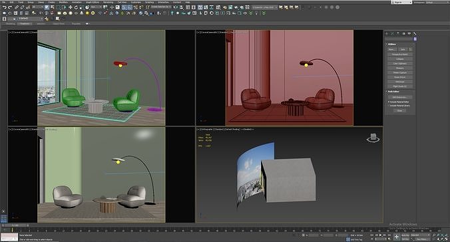Open the Motion tab in command panel
This screenshot has height=242, width=450.
click(x=403, y=33)
